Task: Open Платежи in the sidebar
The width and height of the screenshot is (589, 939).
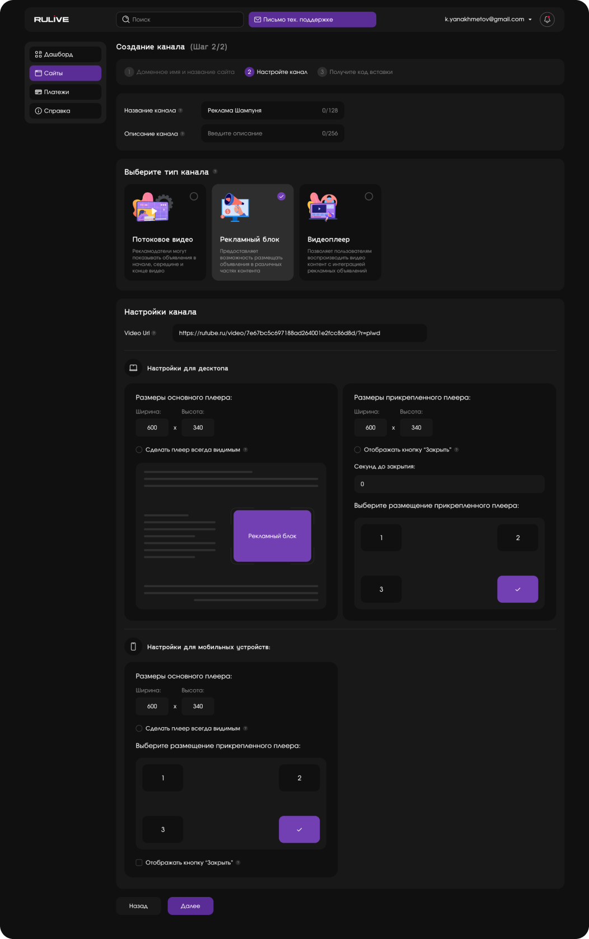Action: [x=66, y=92]
